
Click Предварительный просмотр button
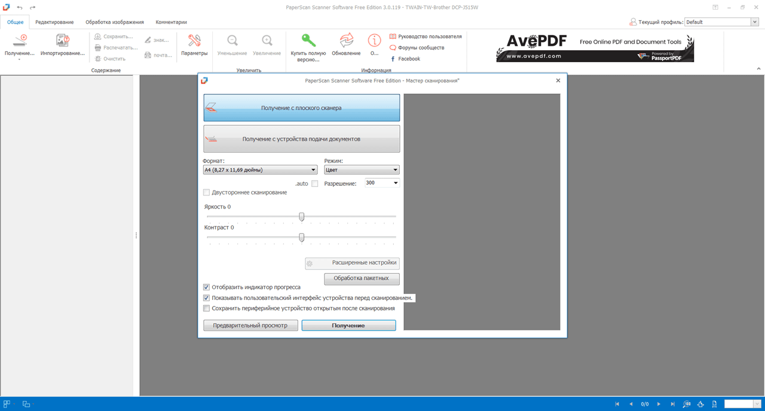click(x=250, y=326)
